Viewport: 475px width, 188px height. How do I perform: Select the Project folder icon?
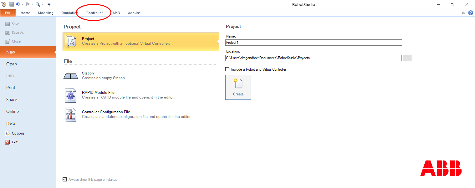(x=70, y=41)
